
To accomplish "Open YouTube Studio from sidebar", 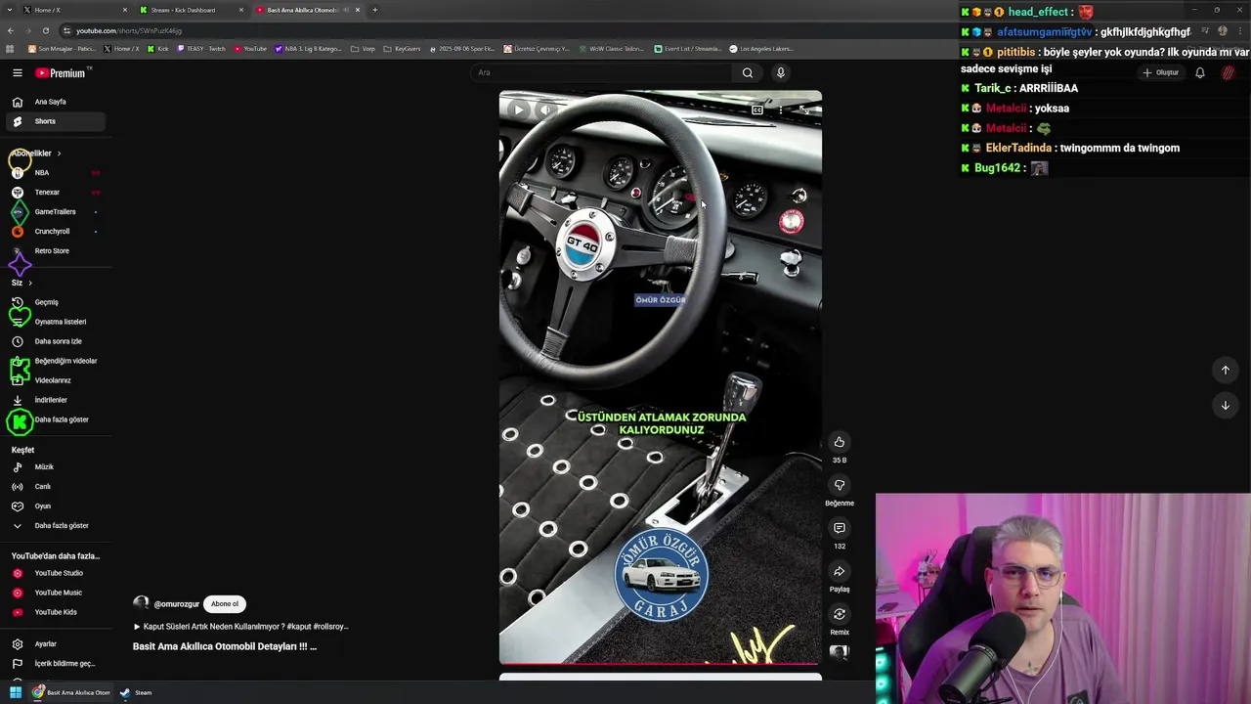I will coord(61,573).
